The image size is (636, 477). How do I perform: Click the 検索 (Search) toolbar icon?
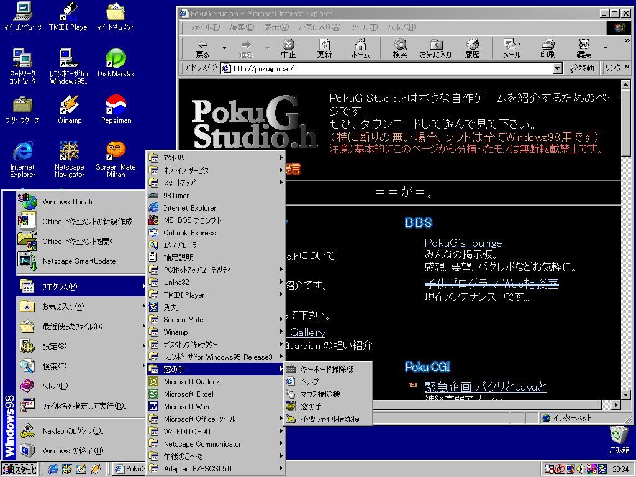399,48
